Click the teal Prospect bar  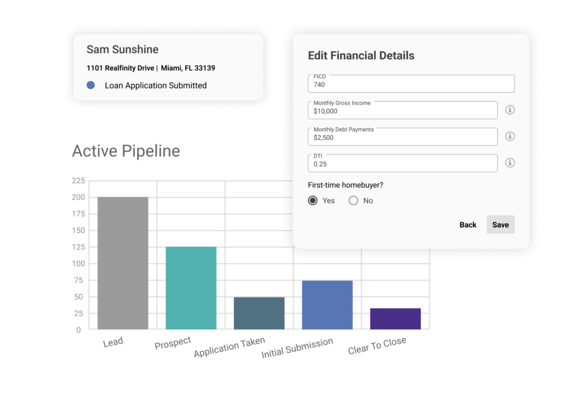tap(191, 288)
